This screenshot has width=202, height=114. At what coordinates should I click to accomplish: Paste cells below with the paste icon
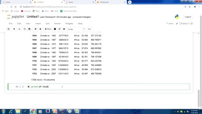[30, 29]
